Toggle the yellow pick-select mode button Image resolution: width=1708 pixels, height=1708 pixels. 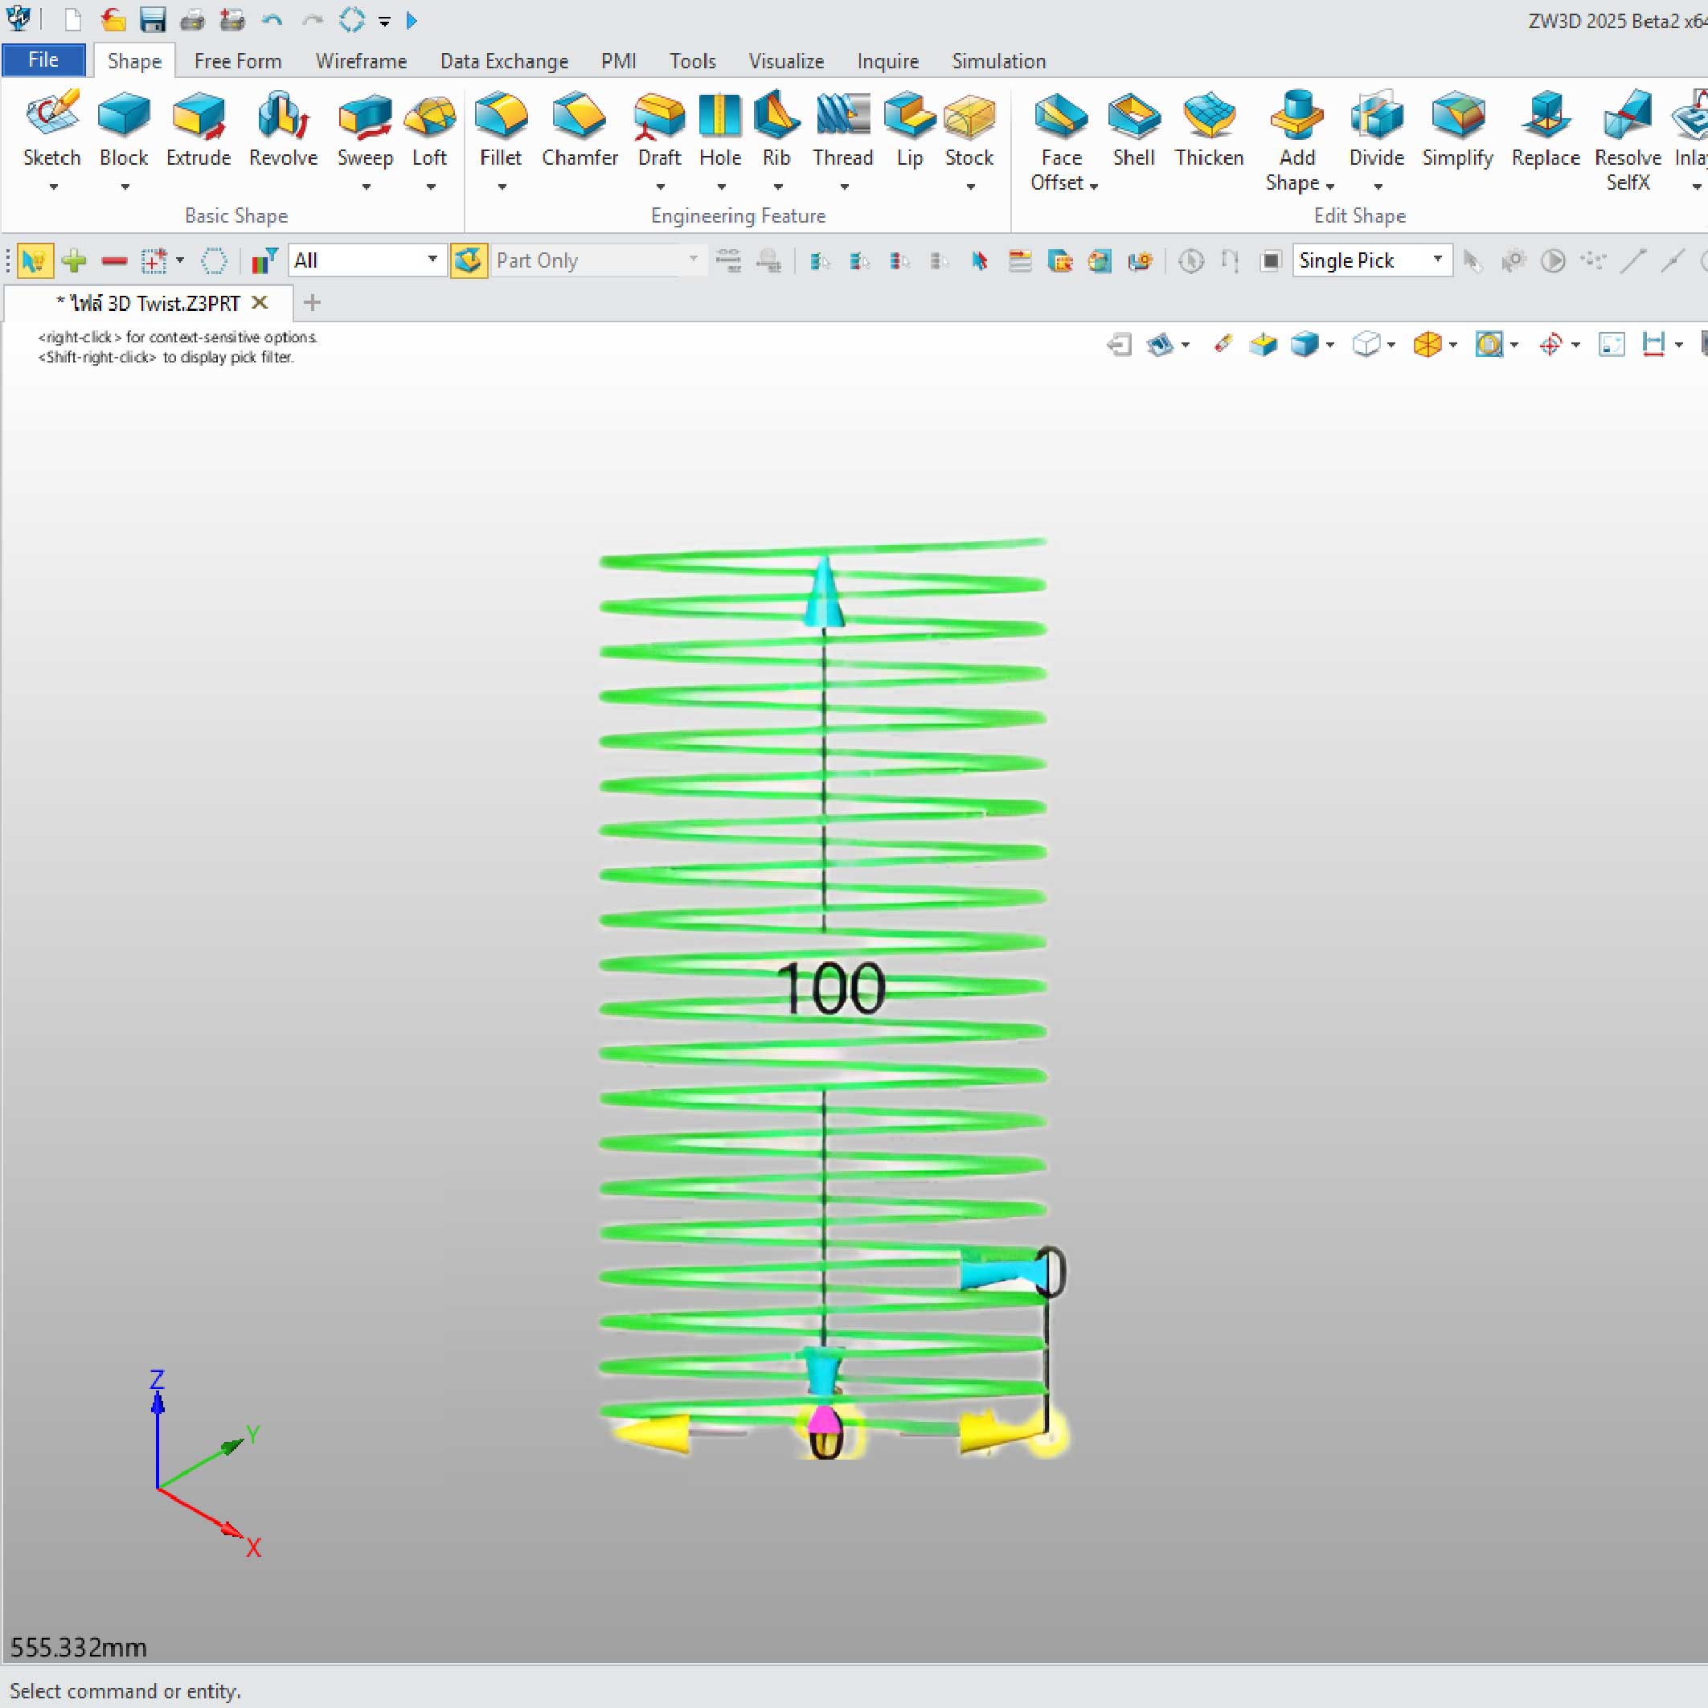35,260
